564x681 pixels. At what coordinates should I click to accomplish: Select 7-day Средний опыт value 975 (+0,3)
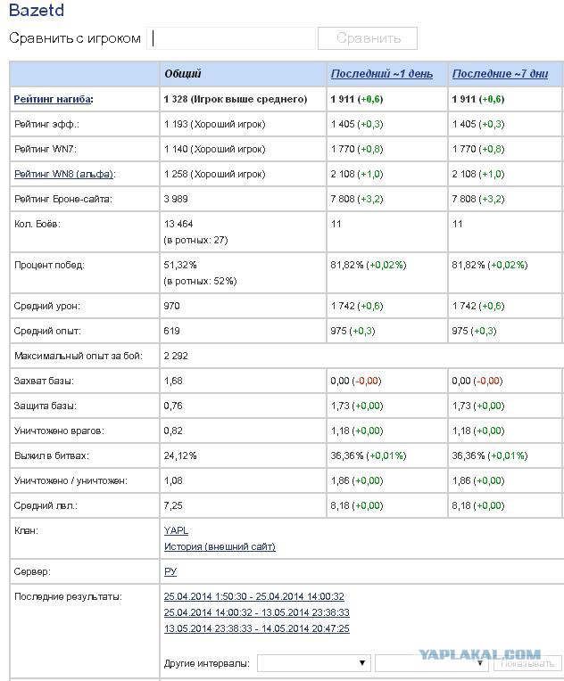coord(474,331)
